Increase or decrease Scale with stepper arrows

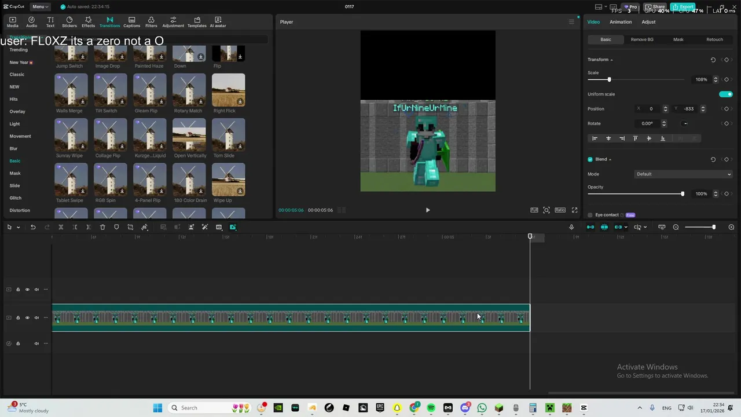point(716,79)
